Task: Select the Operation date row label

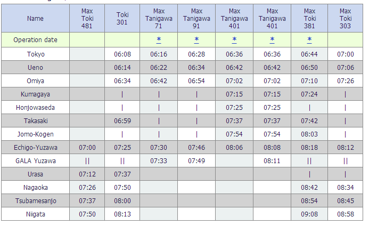Action: click(x=35, y=40)
